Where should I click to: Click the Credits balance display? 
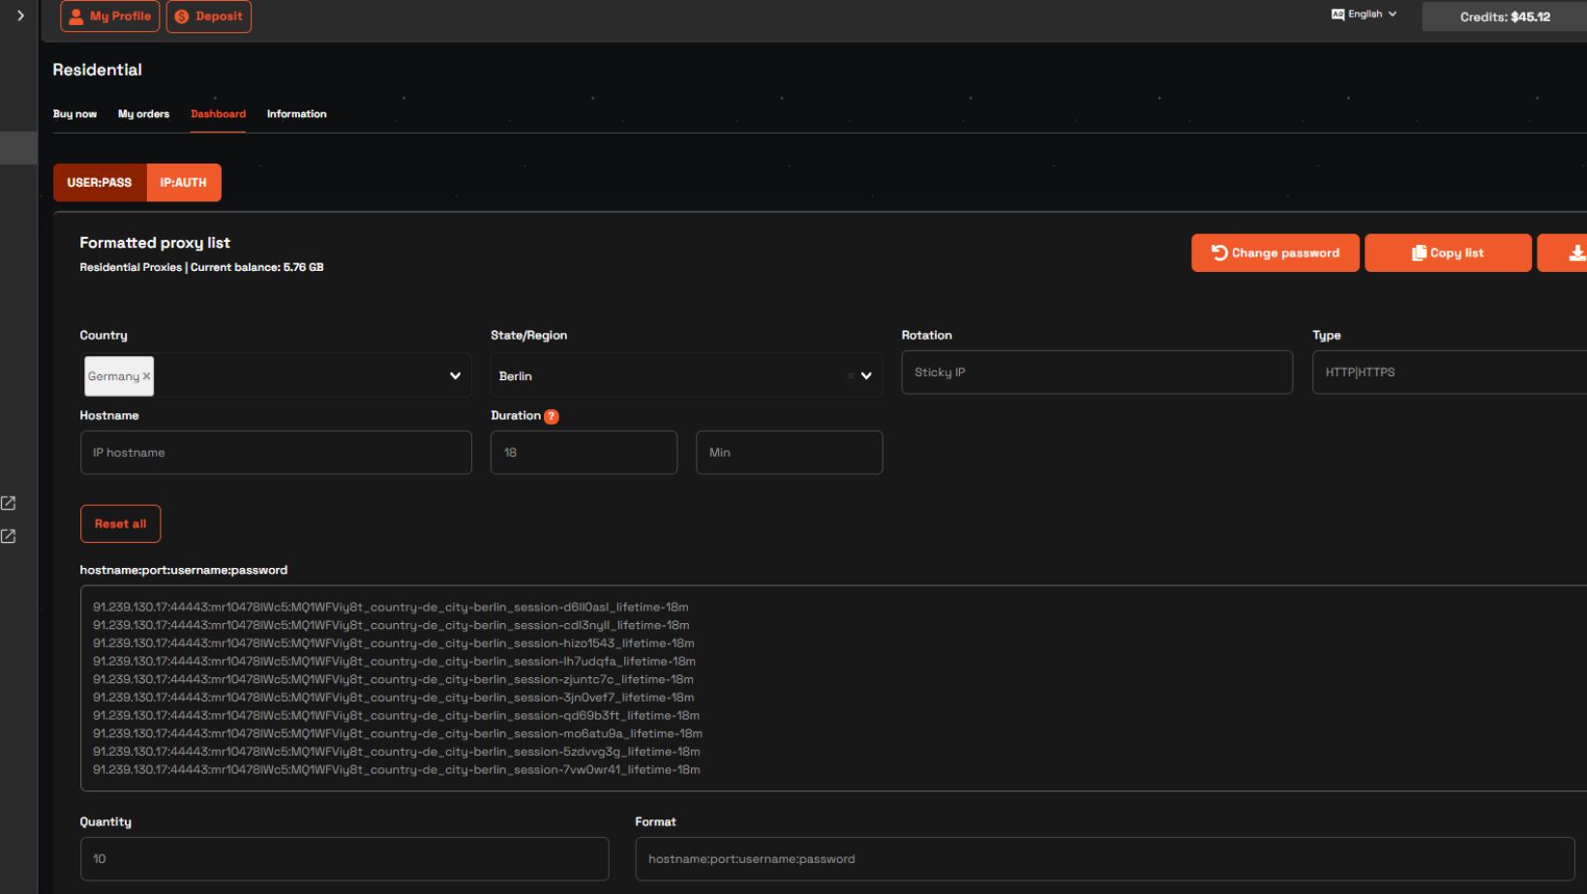tap(1505, 16)
